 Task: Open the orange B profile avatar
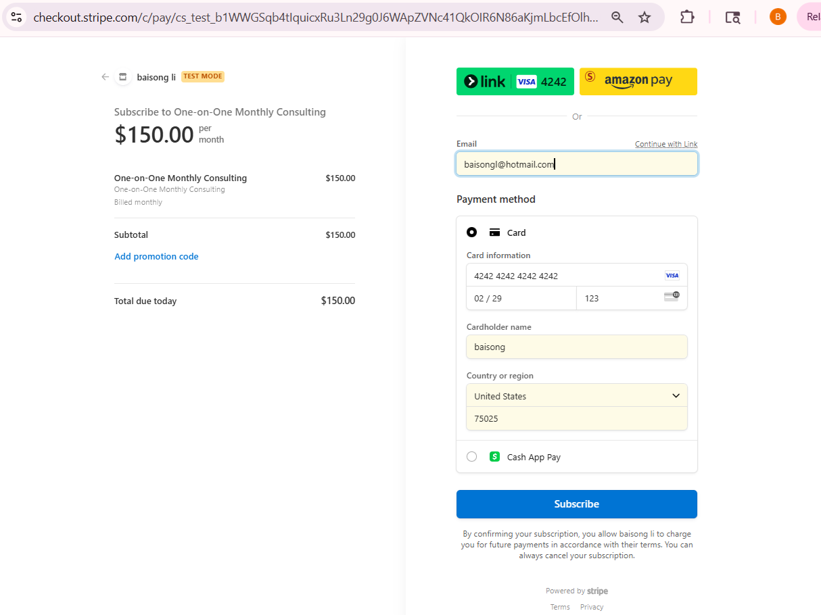tap(778, 18)
